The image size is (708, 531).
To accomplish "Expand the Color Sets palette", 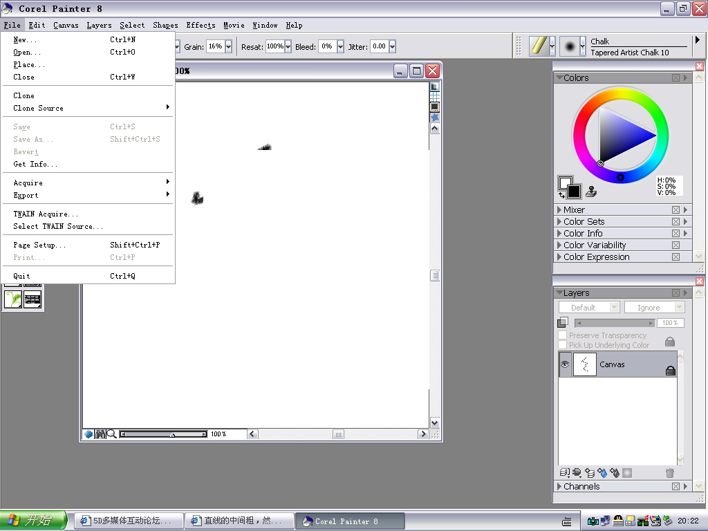I will click(x=559, y=221).
